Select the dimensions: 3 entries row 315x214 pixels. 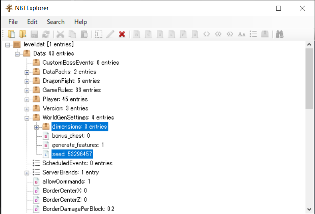point(80,126)
